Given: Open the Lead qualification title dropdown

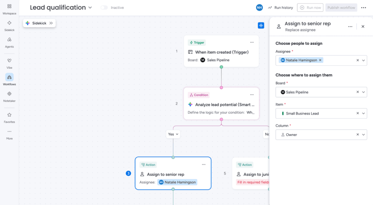Looking at the screenshot, I should click(x=90, y=8).
